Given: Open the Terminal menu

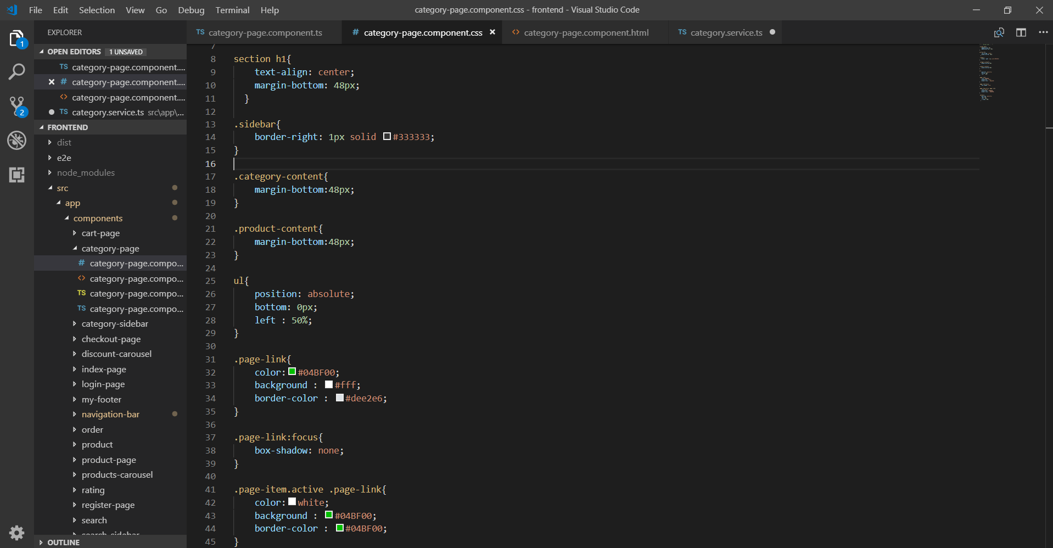Looking at the screenshot, I should 232,10.
